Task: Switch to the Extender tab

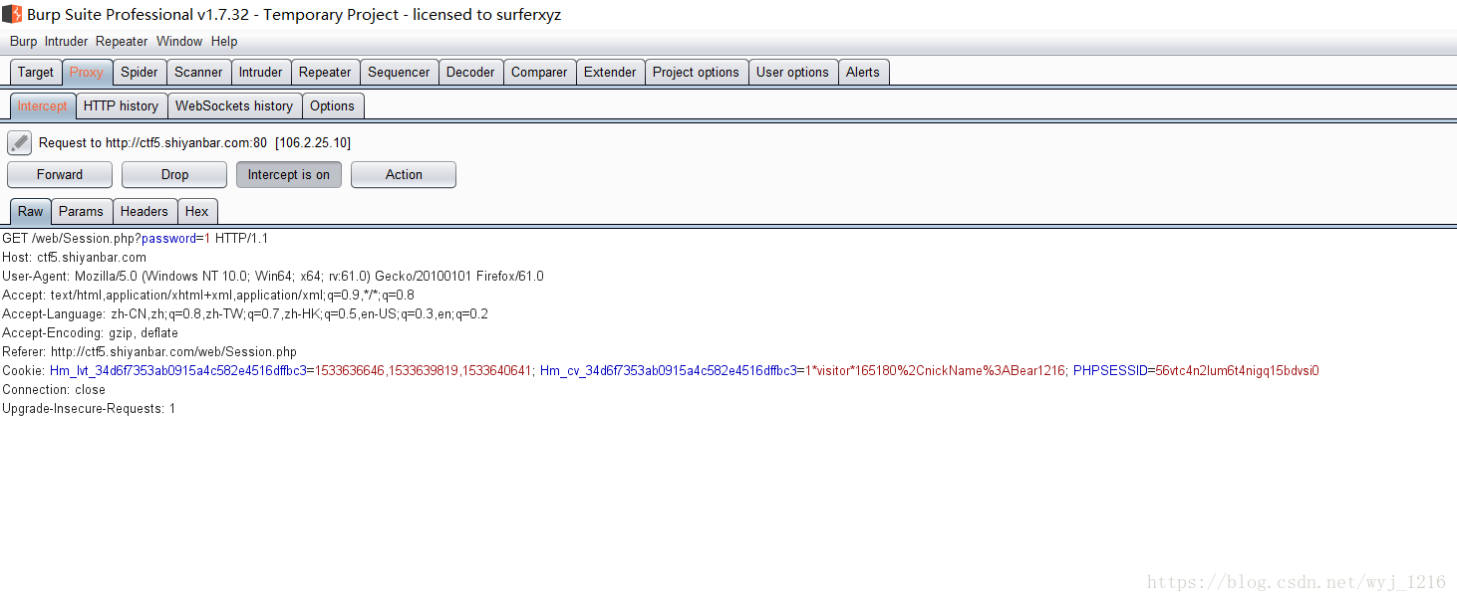Action: [x=610, y=72]
